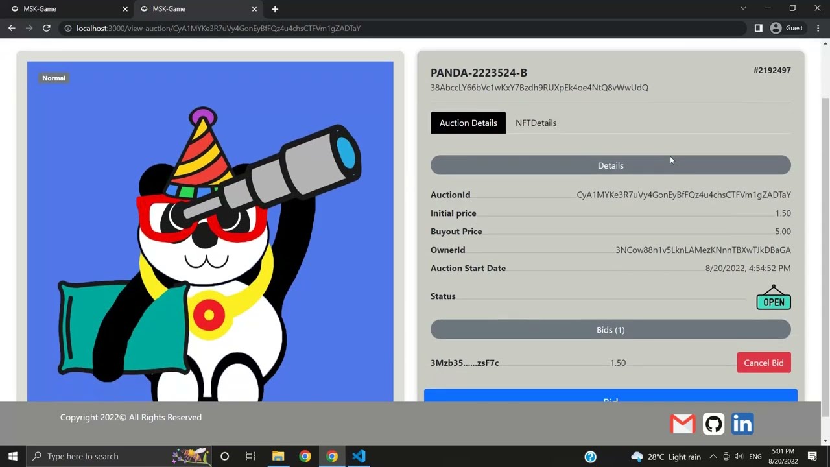Click the Copyright 2022 footer text
This screenshot has width=830, height=467.
tap(131, 417)
